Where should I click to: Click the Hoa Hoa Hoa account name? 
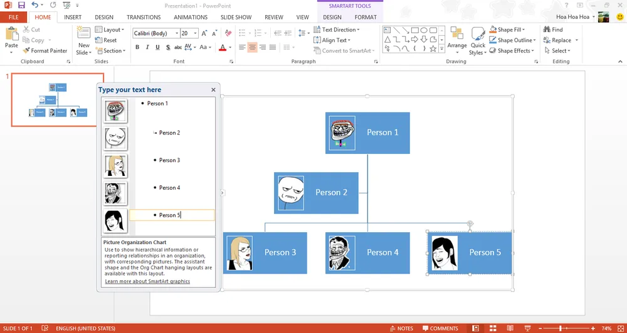point(572,17)
